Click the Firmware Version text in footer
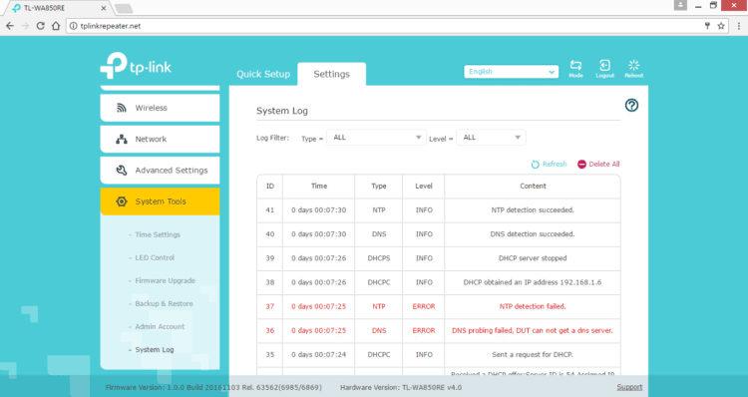The width and height of the screenshot is (748, 397). tap(213, 387)
